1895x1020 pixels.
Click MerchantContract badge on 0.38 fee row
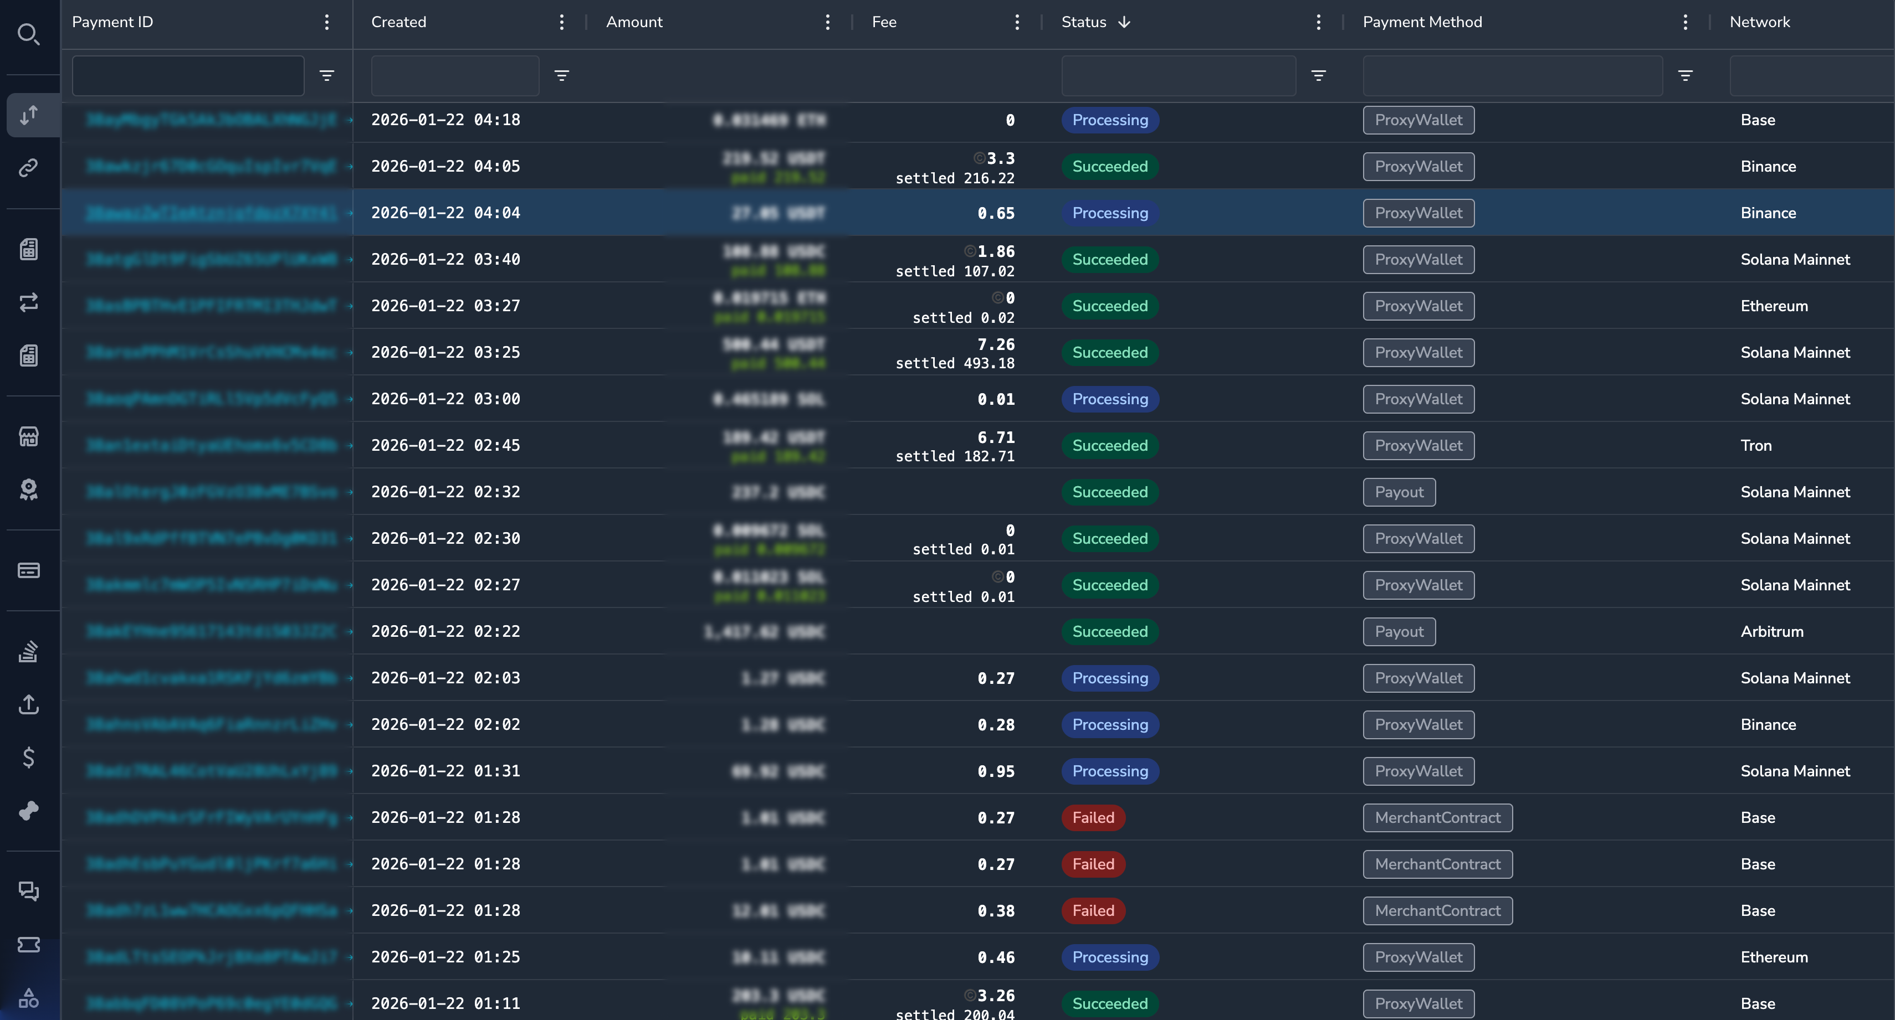(x=1437, y=910)
